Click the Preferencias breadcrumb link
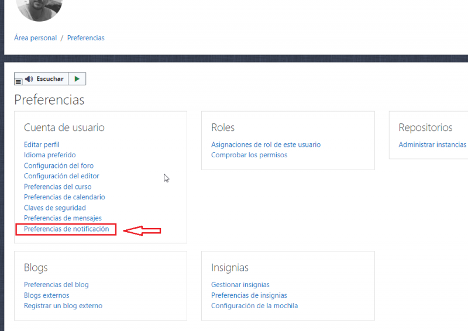Viewport: 468px width, 331px height. click(85, 38)
